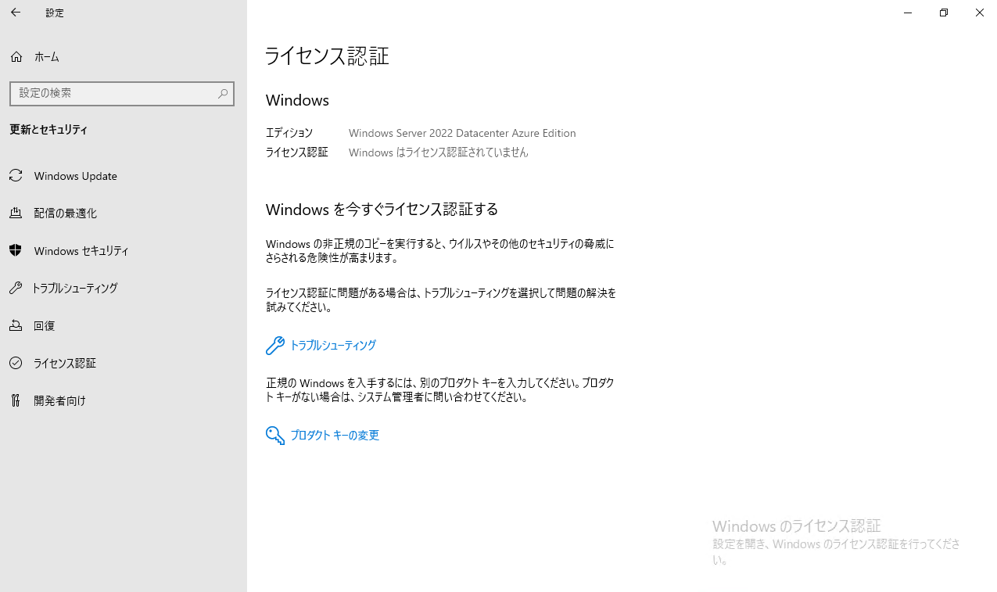The width and height of the screenshot is (997, 592).
Task: Restore down the 設定 window
Action: pos(944,13)
